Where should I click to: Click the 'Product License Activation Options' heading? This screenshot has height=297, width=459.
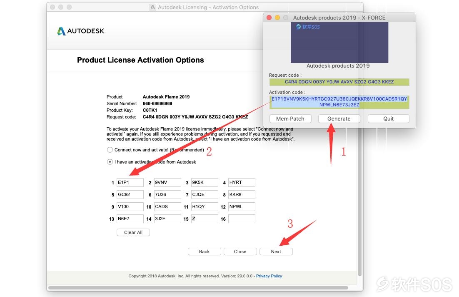point(140,60)
